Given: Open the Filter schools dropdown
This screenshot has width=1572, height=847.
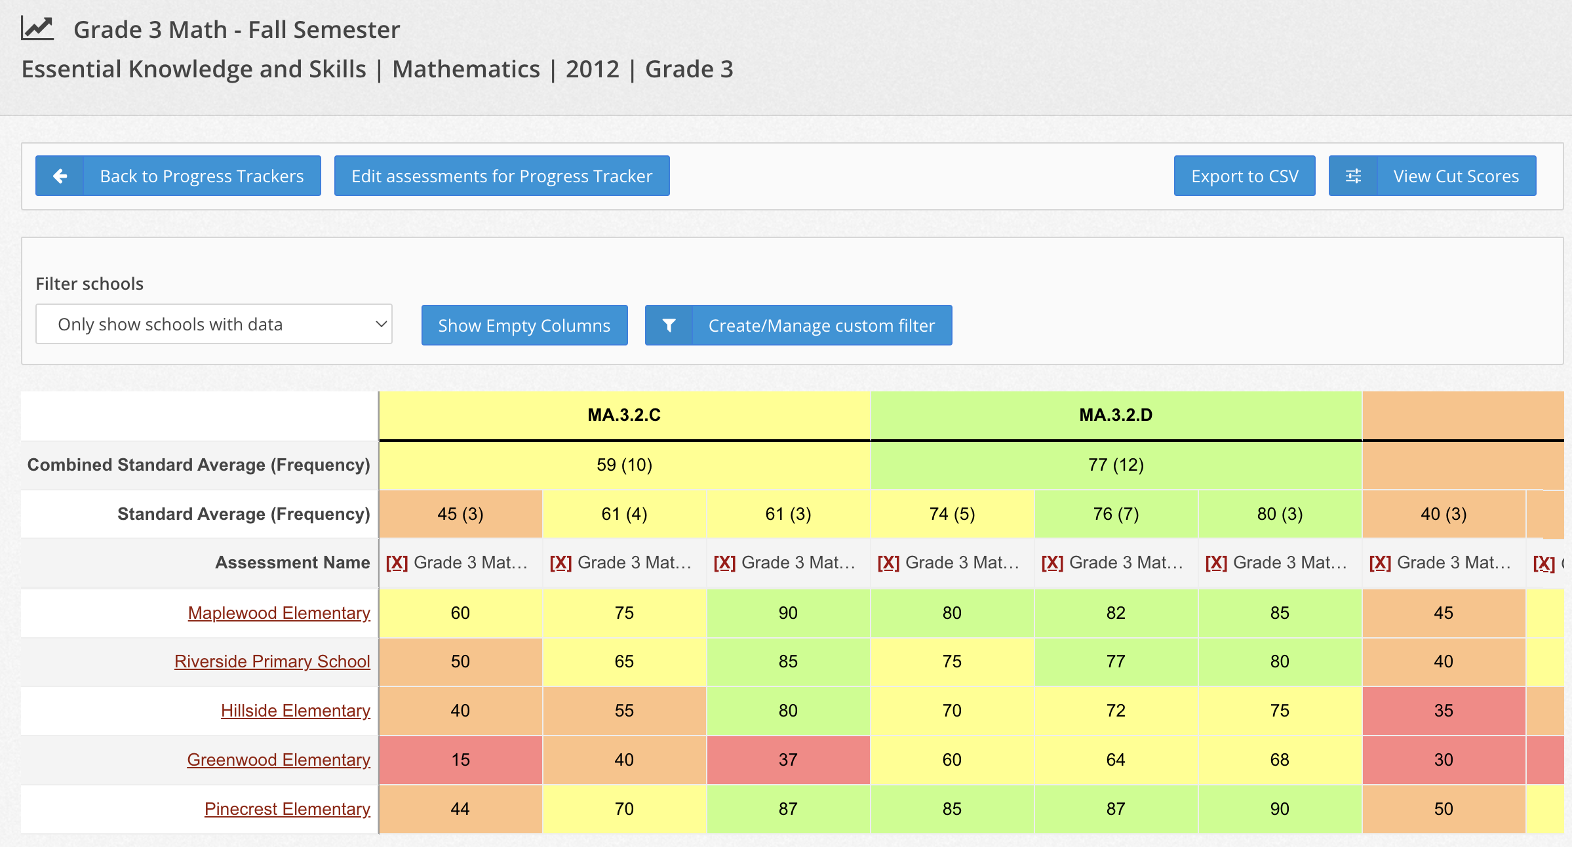Looking at the screenshot, I should (214, 324).
